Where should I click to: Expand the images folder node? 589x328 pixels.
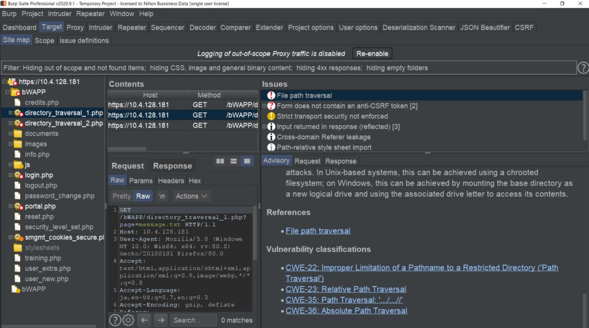coord(10,144)
